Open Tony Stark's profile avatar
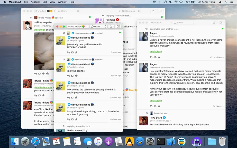The width and height of the screenshot is (237, 148). point(143,121)
